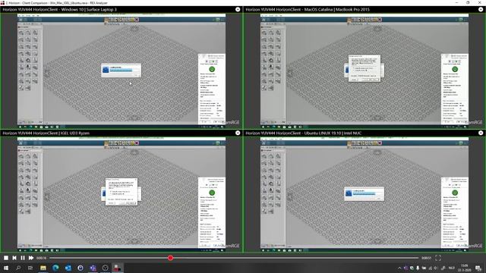Click the total duration label beside the fullscreen icon
Viewport: 486px width, 273px height.
[426, 258]
